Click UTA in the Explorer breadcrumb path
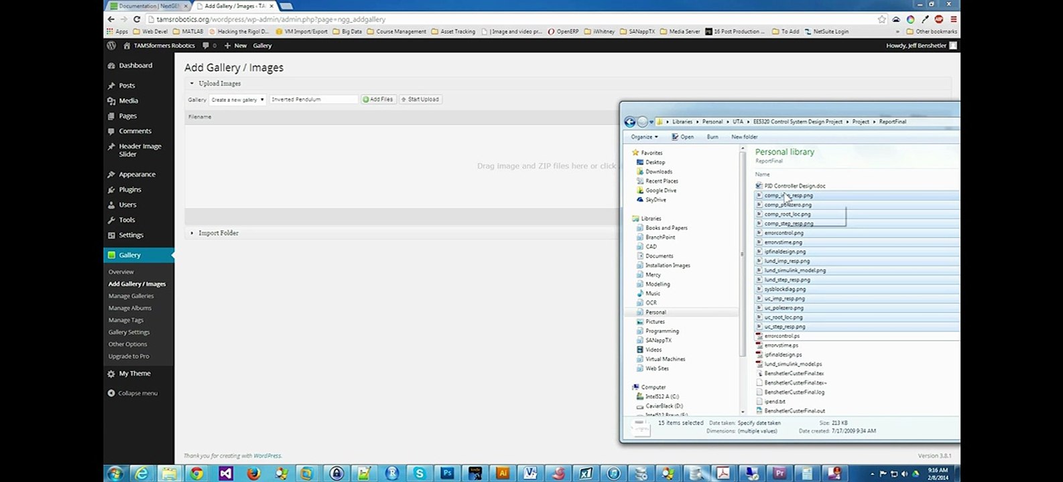Image resolution: width=1063 pixels, height=482 pixels. point(737,122)
